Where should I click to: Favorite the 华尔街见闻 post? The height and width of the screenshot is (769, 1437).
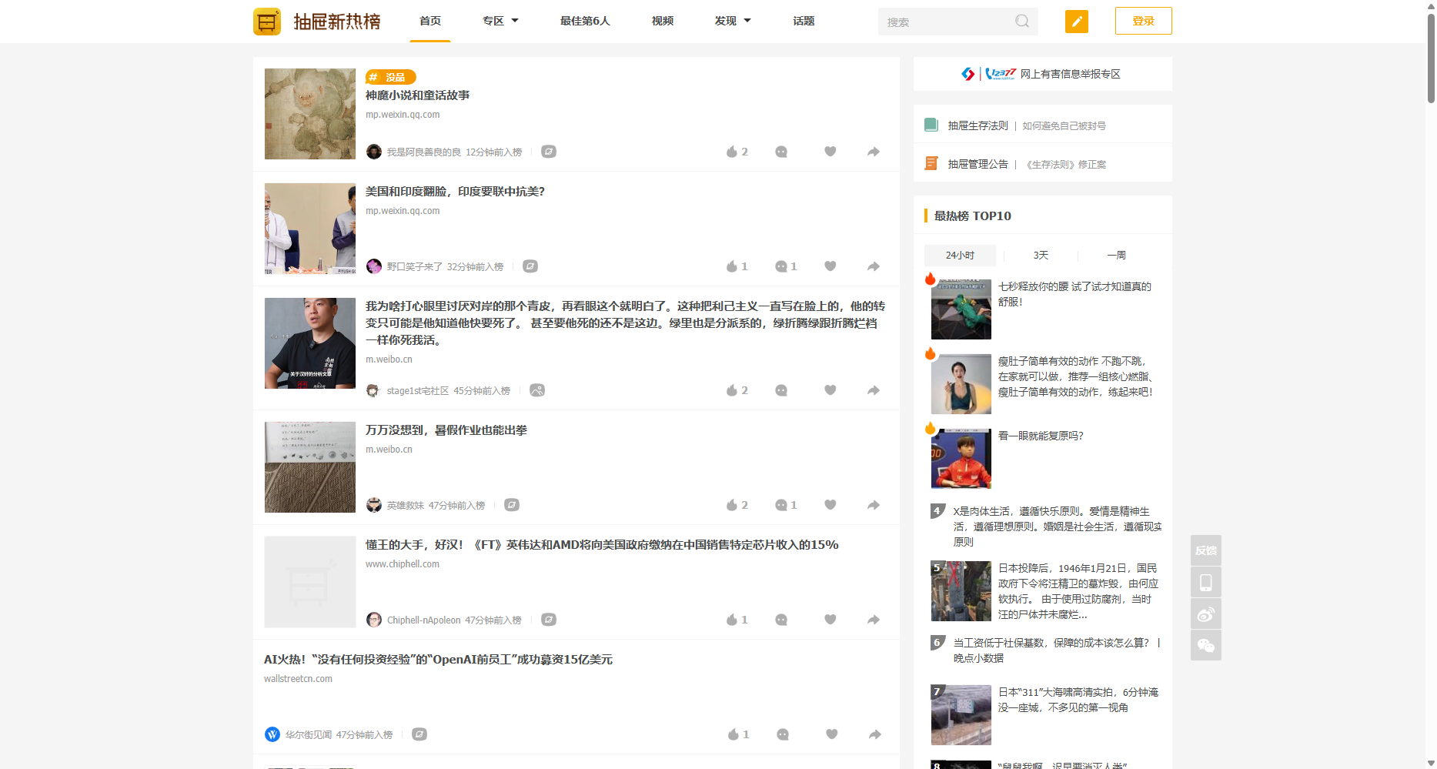[x=831, y=734]
